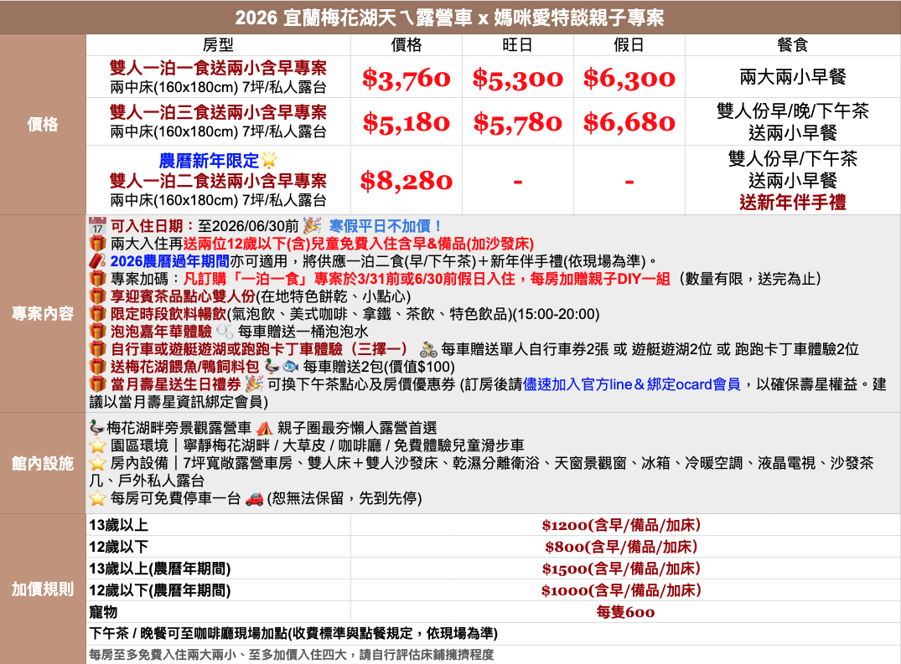901x664 pixels.
Task: Select the 假日 column header
Action: coord(629,45)
